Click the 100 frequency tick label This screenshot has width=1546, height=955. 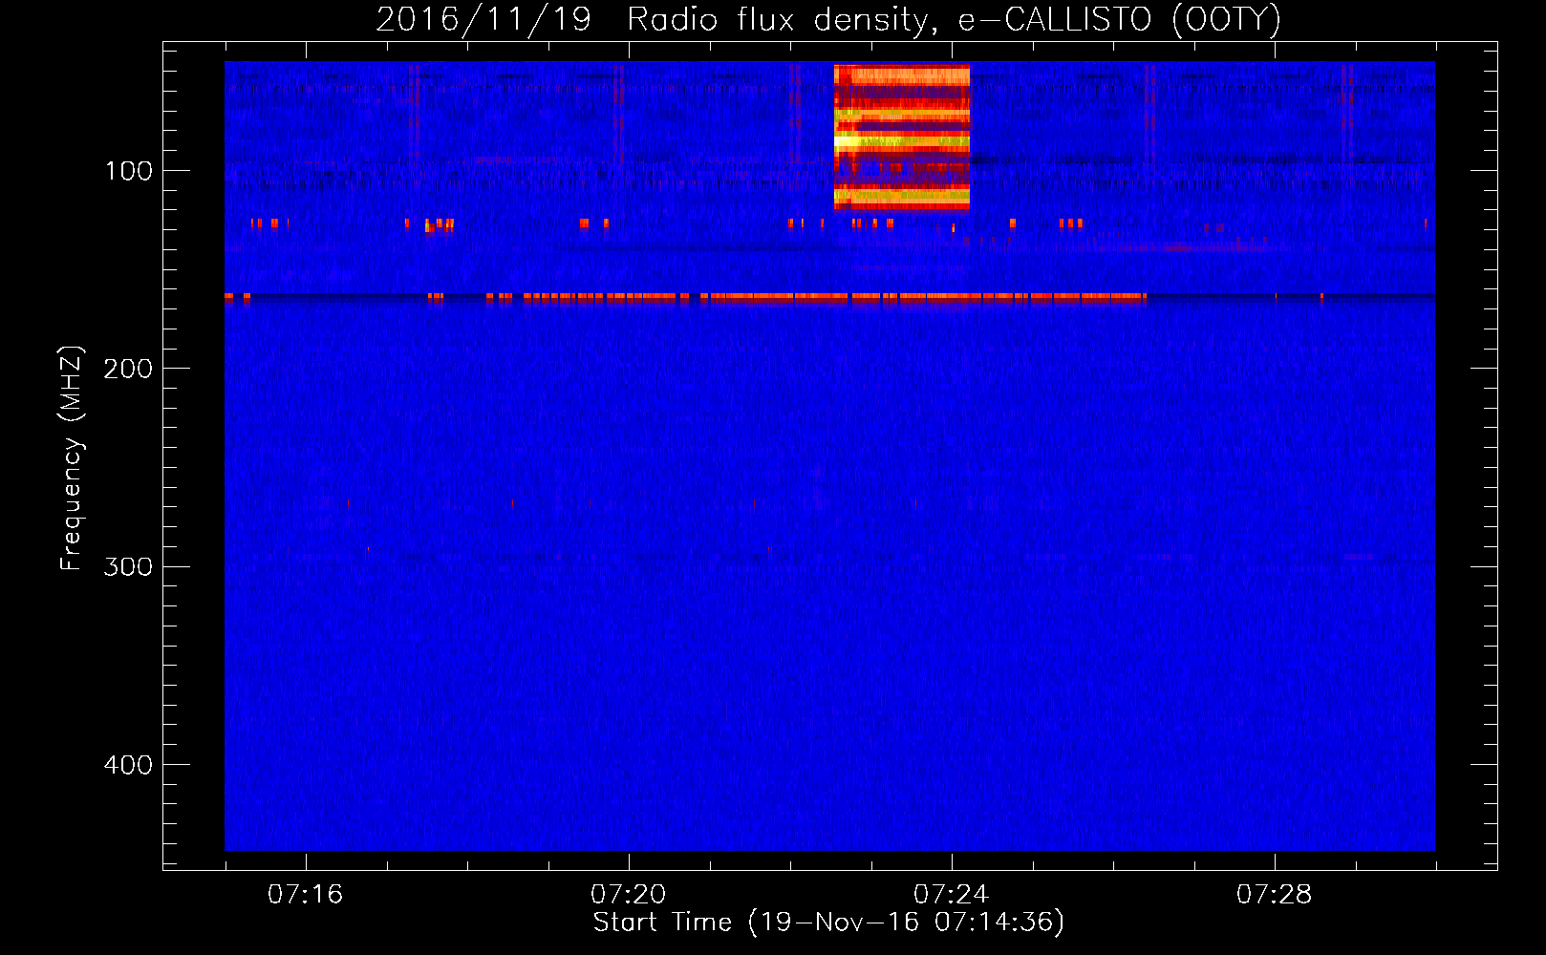click(129, 171)
